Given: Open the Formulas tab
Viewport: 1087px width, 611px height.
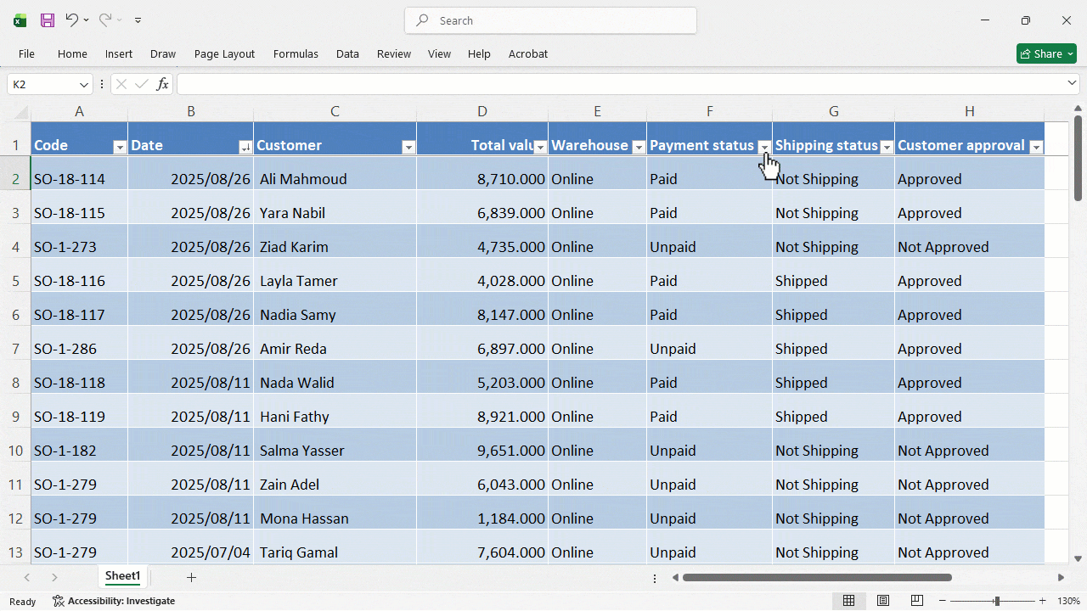Looking at the screenshot, I should [x=296, y=53].
